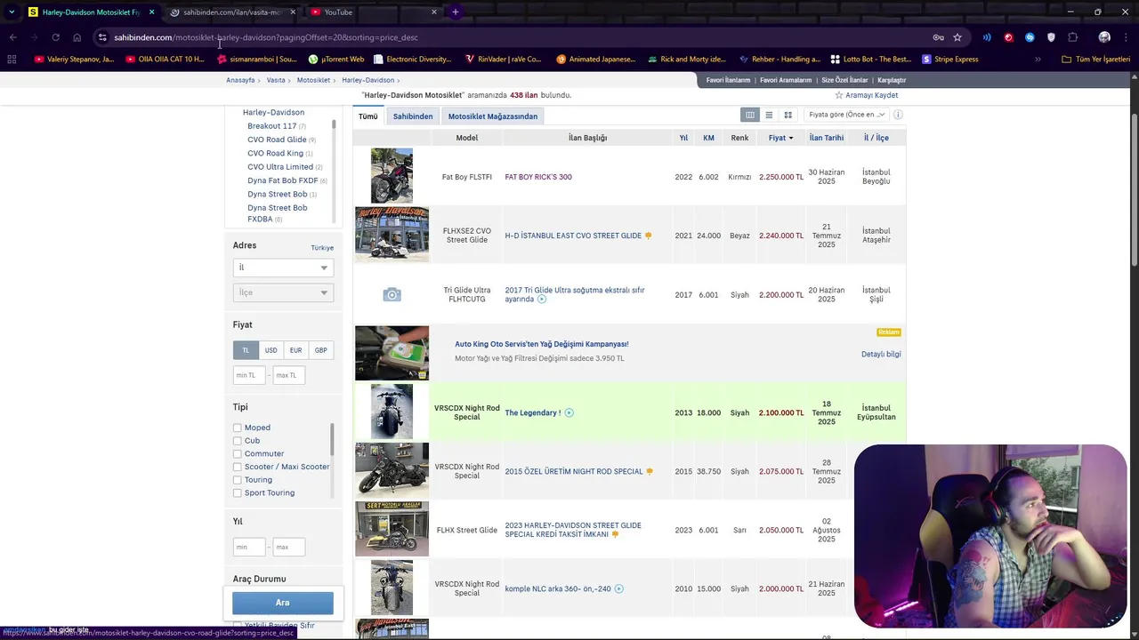Enter minimum price in min TL field
Screen dimensions: 1139x640
[x=249, y=375]
